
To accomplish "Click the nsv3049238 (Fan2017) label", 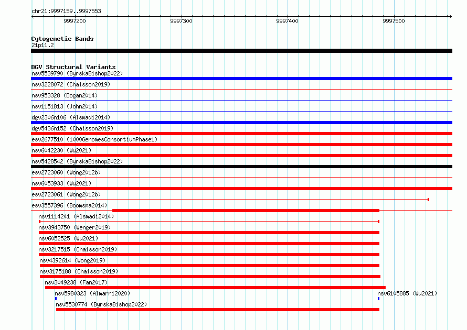I will [76, 282].
